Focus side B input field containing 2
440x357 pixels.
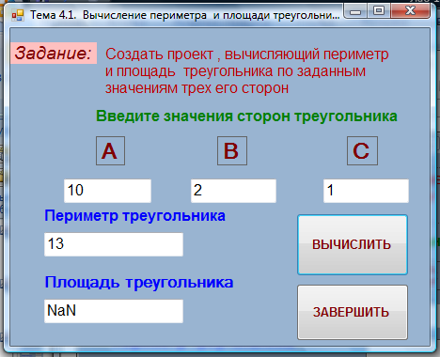tap(233, 191)
